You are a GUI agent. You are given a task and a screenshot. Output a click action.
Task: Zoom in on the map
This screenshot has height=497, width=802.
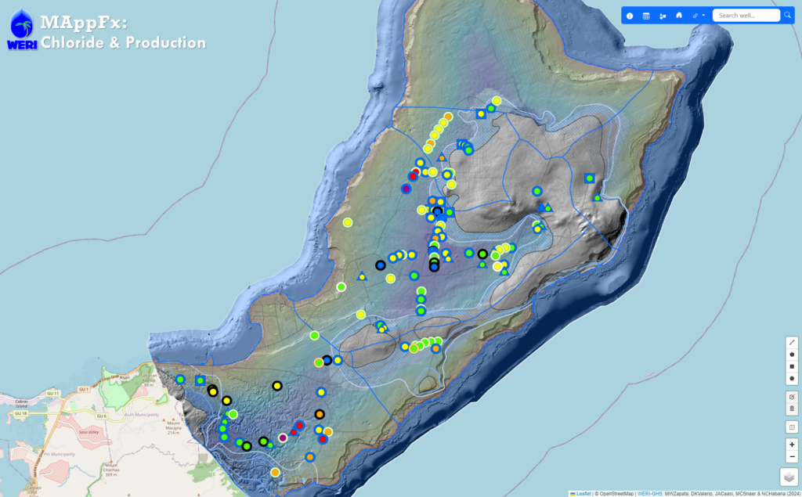click(x=792, y=445)
